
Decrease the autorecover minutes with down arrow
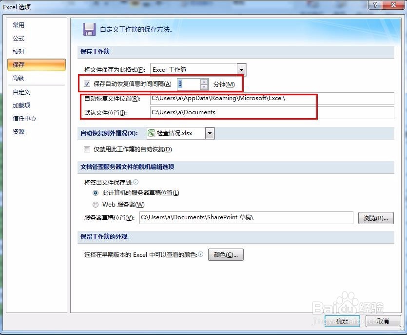coord(204,87)
